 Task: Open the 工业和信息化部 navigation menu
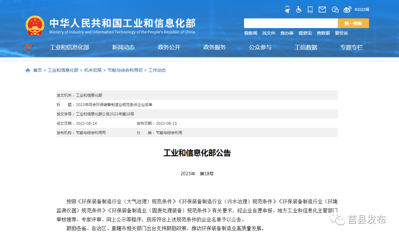pyautogui.click(x=69, y=47)
